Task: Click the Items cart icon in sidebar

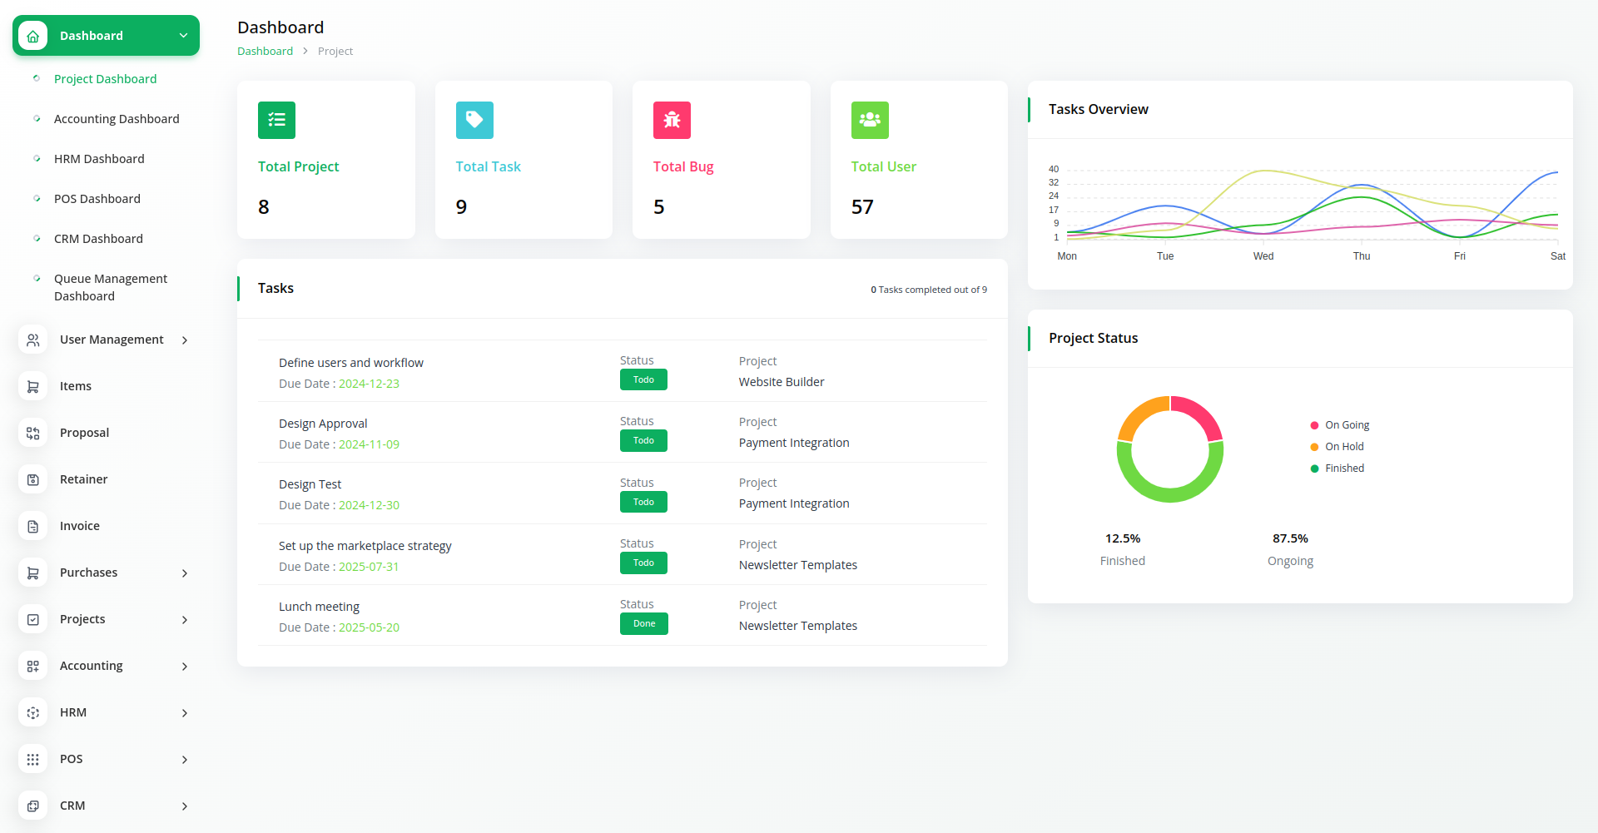Action: [x=33, y=386]
